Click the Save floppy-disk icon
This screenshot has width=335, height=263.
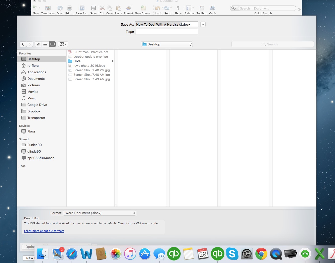(93, 8)
